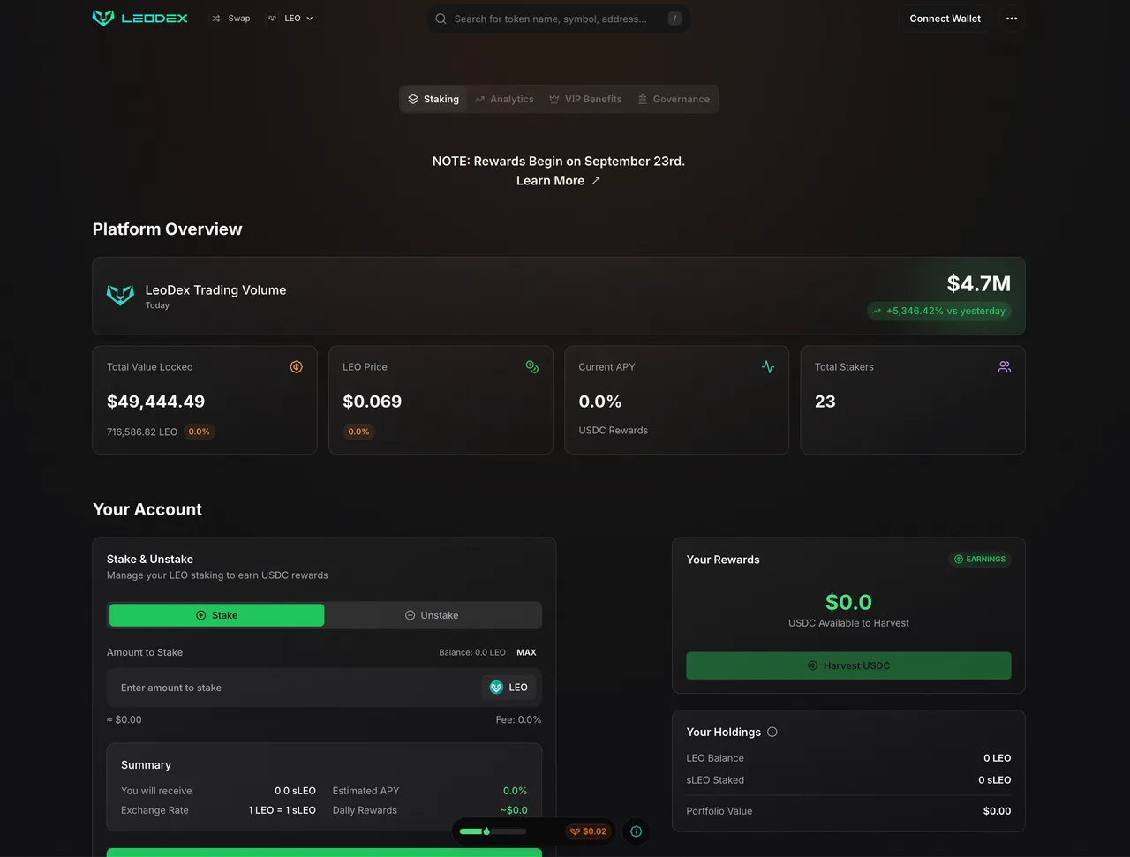
Task: Click the Total Stakers people icon
Action: (1005, 367)
